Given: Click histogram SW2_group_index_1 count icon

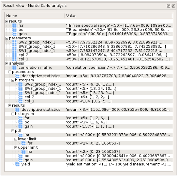Looking at the screenshot, I should pos(21,84).
